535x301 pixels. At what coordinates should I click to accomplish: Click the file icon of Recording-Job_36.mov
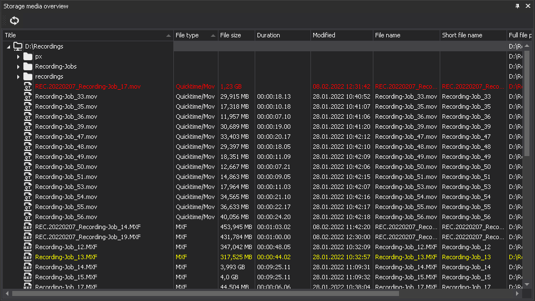[x=28, y=116]
